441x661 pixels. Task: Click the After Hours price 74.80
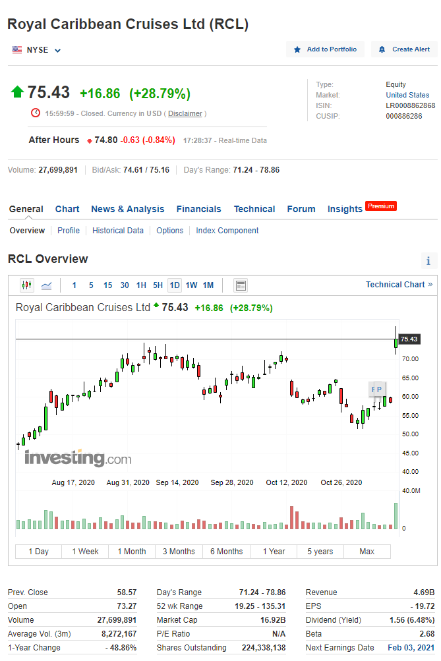coord(106,140)
